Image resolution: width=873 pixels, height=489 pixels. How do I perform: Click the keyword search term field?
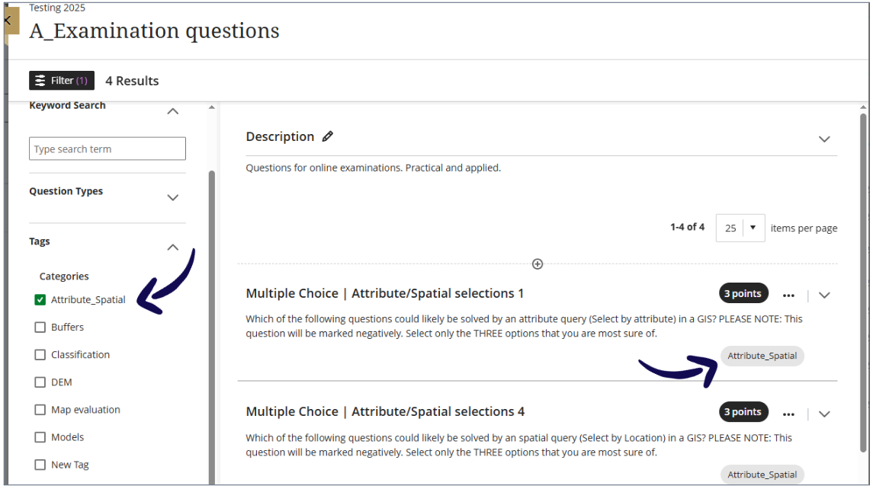(108, 149)
